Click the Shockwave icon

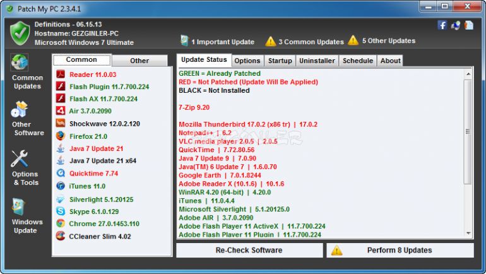click(x=61, y=123)
